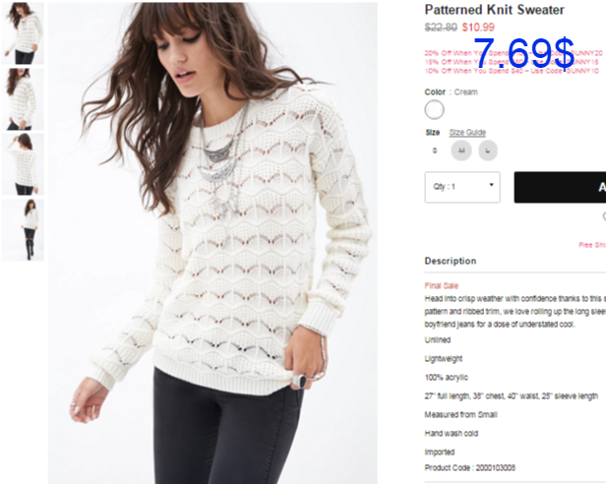Select the first front-view thumbnail
This screenshot has width=606, height=484.
[x=23, y=32]
